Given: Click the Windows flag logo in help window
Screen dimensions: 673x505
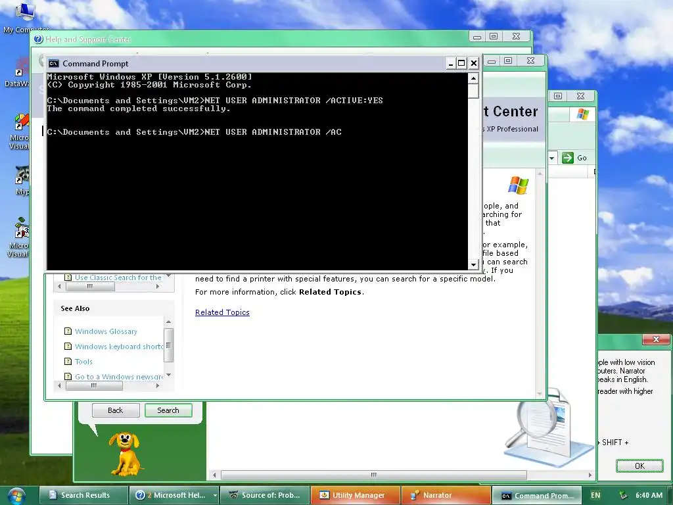Looking at the screenshot, I should point(518,185).
